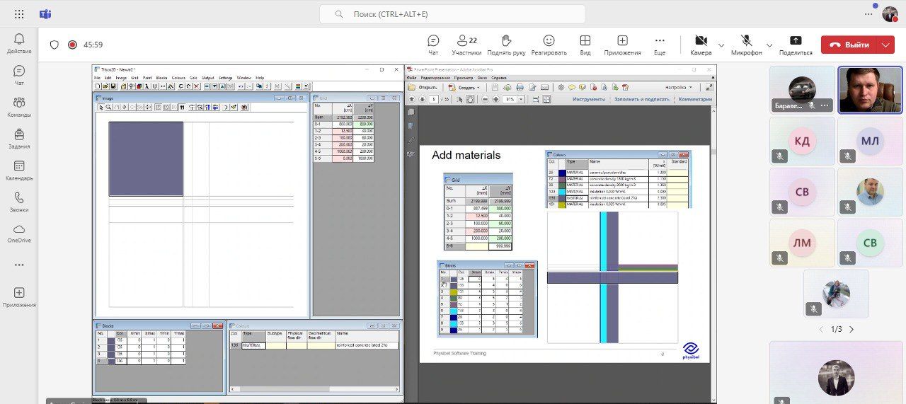Expand camera options arrow
The image size is (906, 404).
[x=721, y=45]
